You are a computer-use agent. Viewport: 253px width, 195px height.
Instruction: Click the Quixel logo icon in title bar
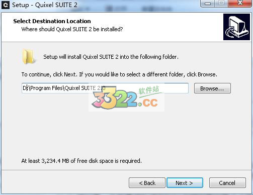6,5
